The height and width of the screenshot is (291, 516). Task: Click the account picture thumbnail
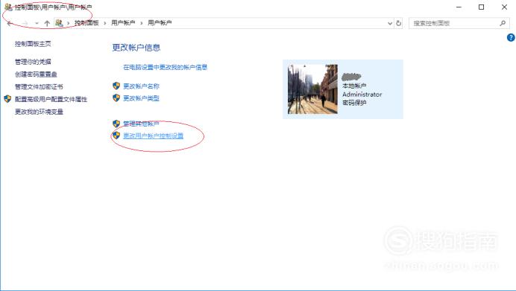312,89
